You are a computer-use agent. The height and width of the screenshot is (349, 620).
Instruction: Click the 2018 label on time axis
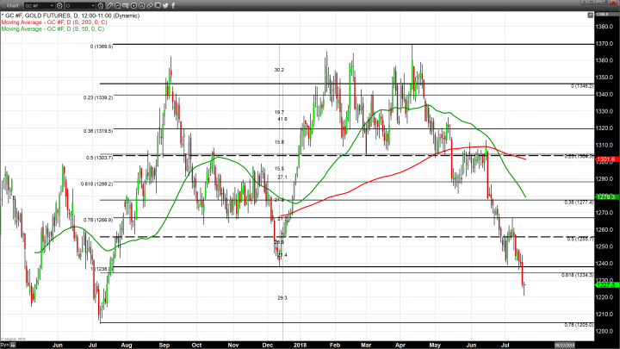[301, 345]
